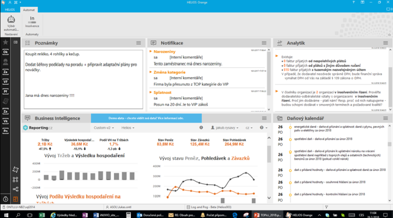Click the Notifikace message panel icon
Image resolution: width=393 pixels, height=218 pixels.
153,43
